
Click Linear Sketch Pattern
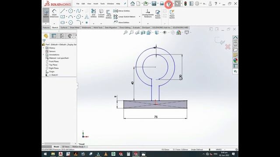click(x=125, y=17)
